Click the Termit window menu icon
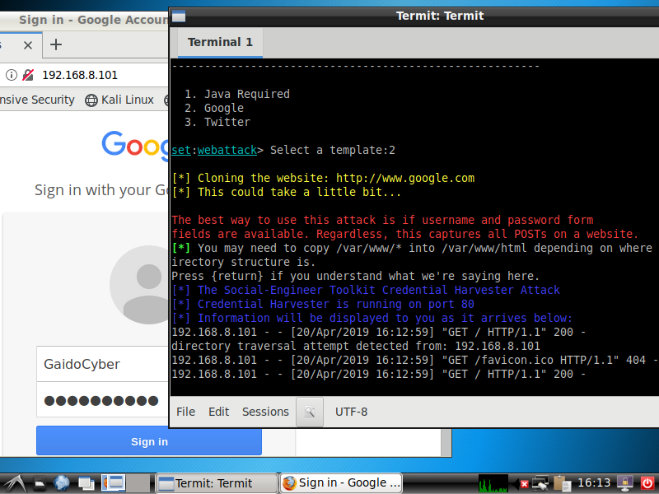This screenshot has height=494, width=659. pos(179,16)
